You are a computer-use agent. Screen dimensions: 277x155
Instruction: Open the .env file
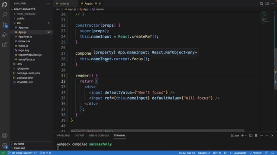coord(19,64)
